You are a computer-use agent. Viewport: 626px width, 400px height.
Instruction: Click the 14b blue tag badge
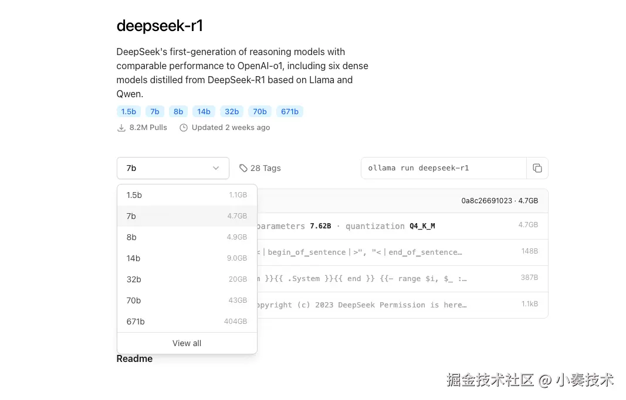coord(204,111)
